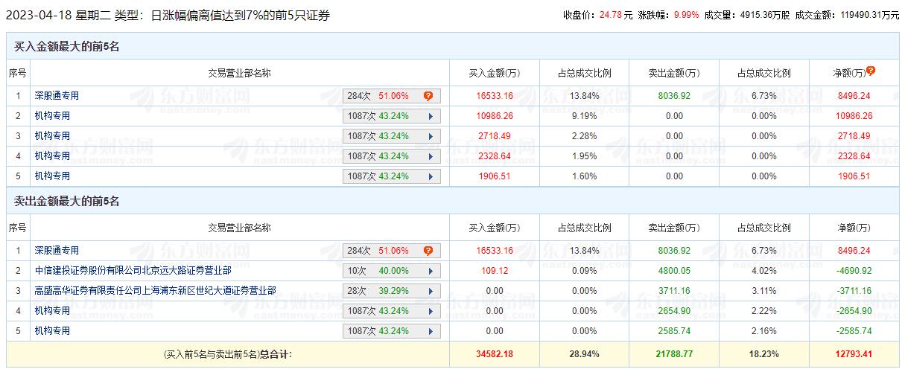This screenshot has height=375, width=905.
Task: Click total buy amount 34582.18
Action: tap(495, 355)
